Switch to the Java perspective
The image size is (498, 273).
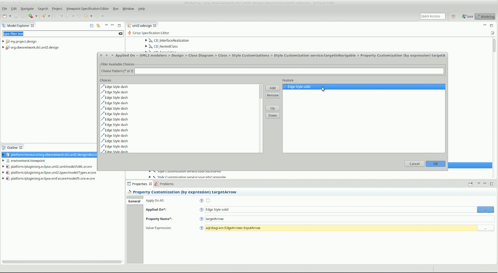point(467,16)
